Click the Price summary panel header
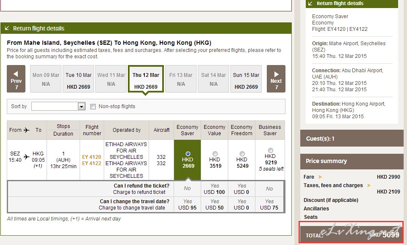The image size is (407, 245). coord(352,161)
